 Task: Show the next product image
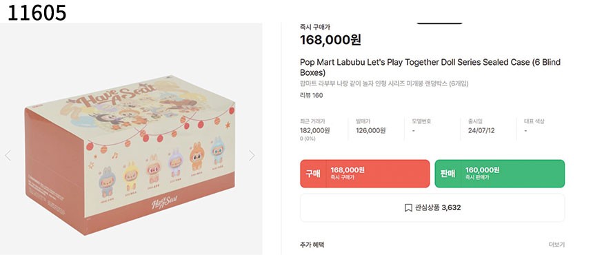tap(252, 155)
